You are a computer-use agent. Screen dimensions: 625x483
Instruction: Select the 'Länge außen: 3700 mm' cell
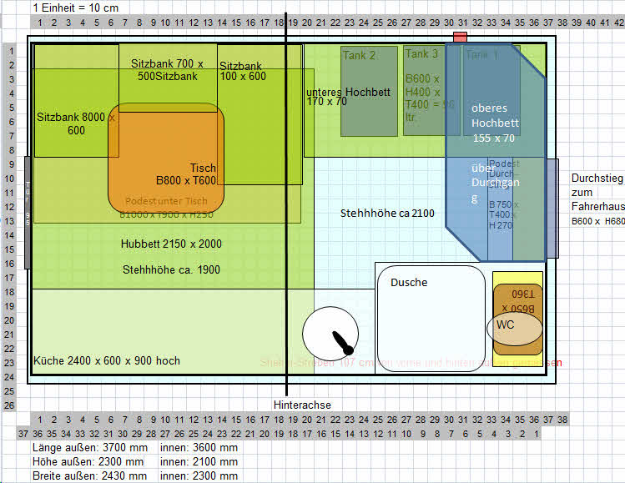pyautogui.click(x=90, y=447)
